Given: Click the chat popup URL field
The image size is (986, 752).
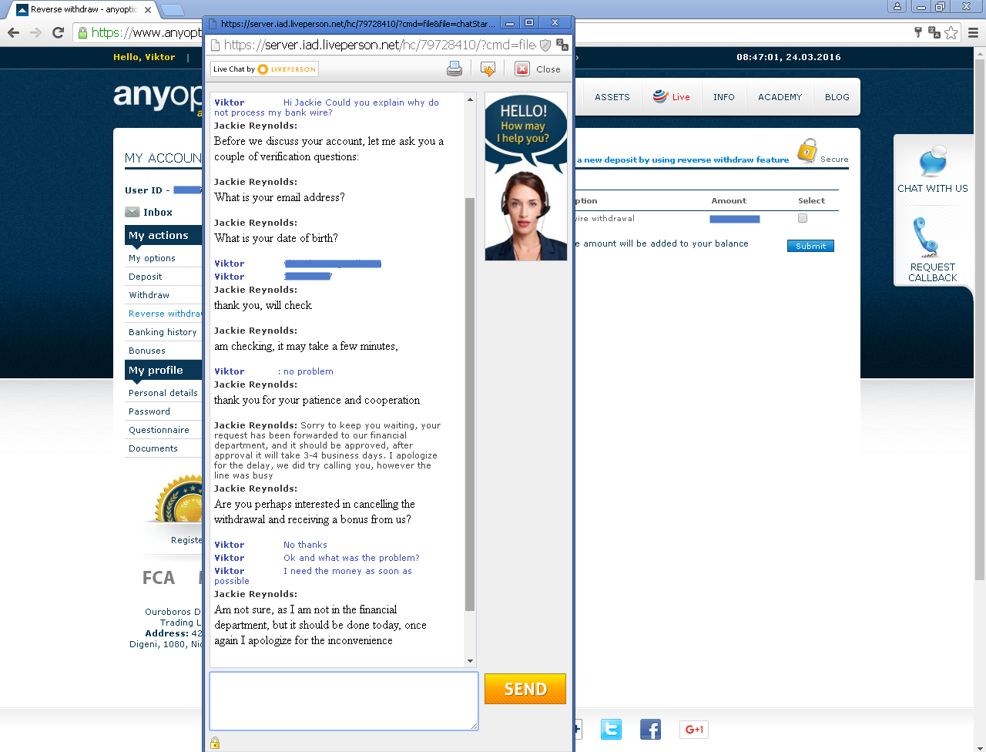Looking at the screenshot, I should click(380, 45).
